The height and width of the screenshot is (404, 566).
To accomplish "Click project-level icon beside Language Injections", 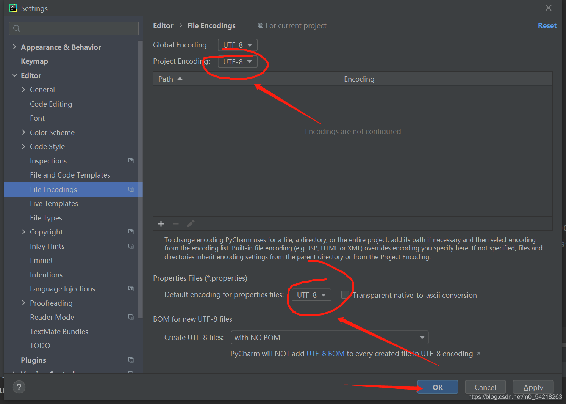I will click(x=131, y=289).
